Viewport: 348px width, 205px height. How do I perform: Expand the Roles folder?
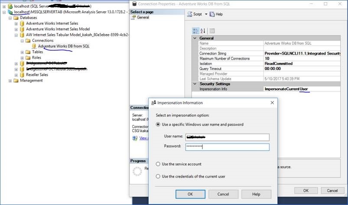pos(22,58)
